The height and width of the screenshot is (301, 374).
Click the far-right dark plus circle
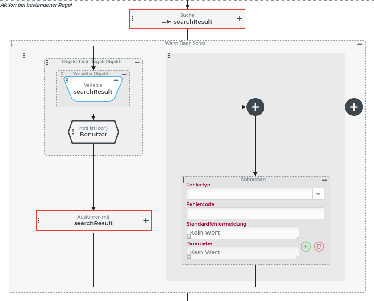tap(354, 107)
